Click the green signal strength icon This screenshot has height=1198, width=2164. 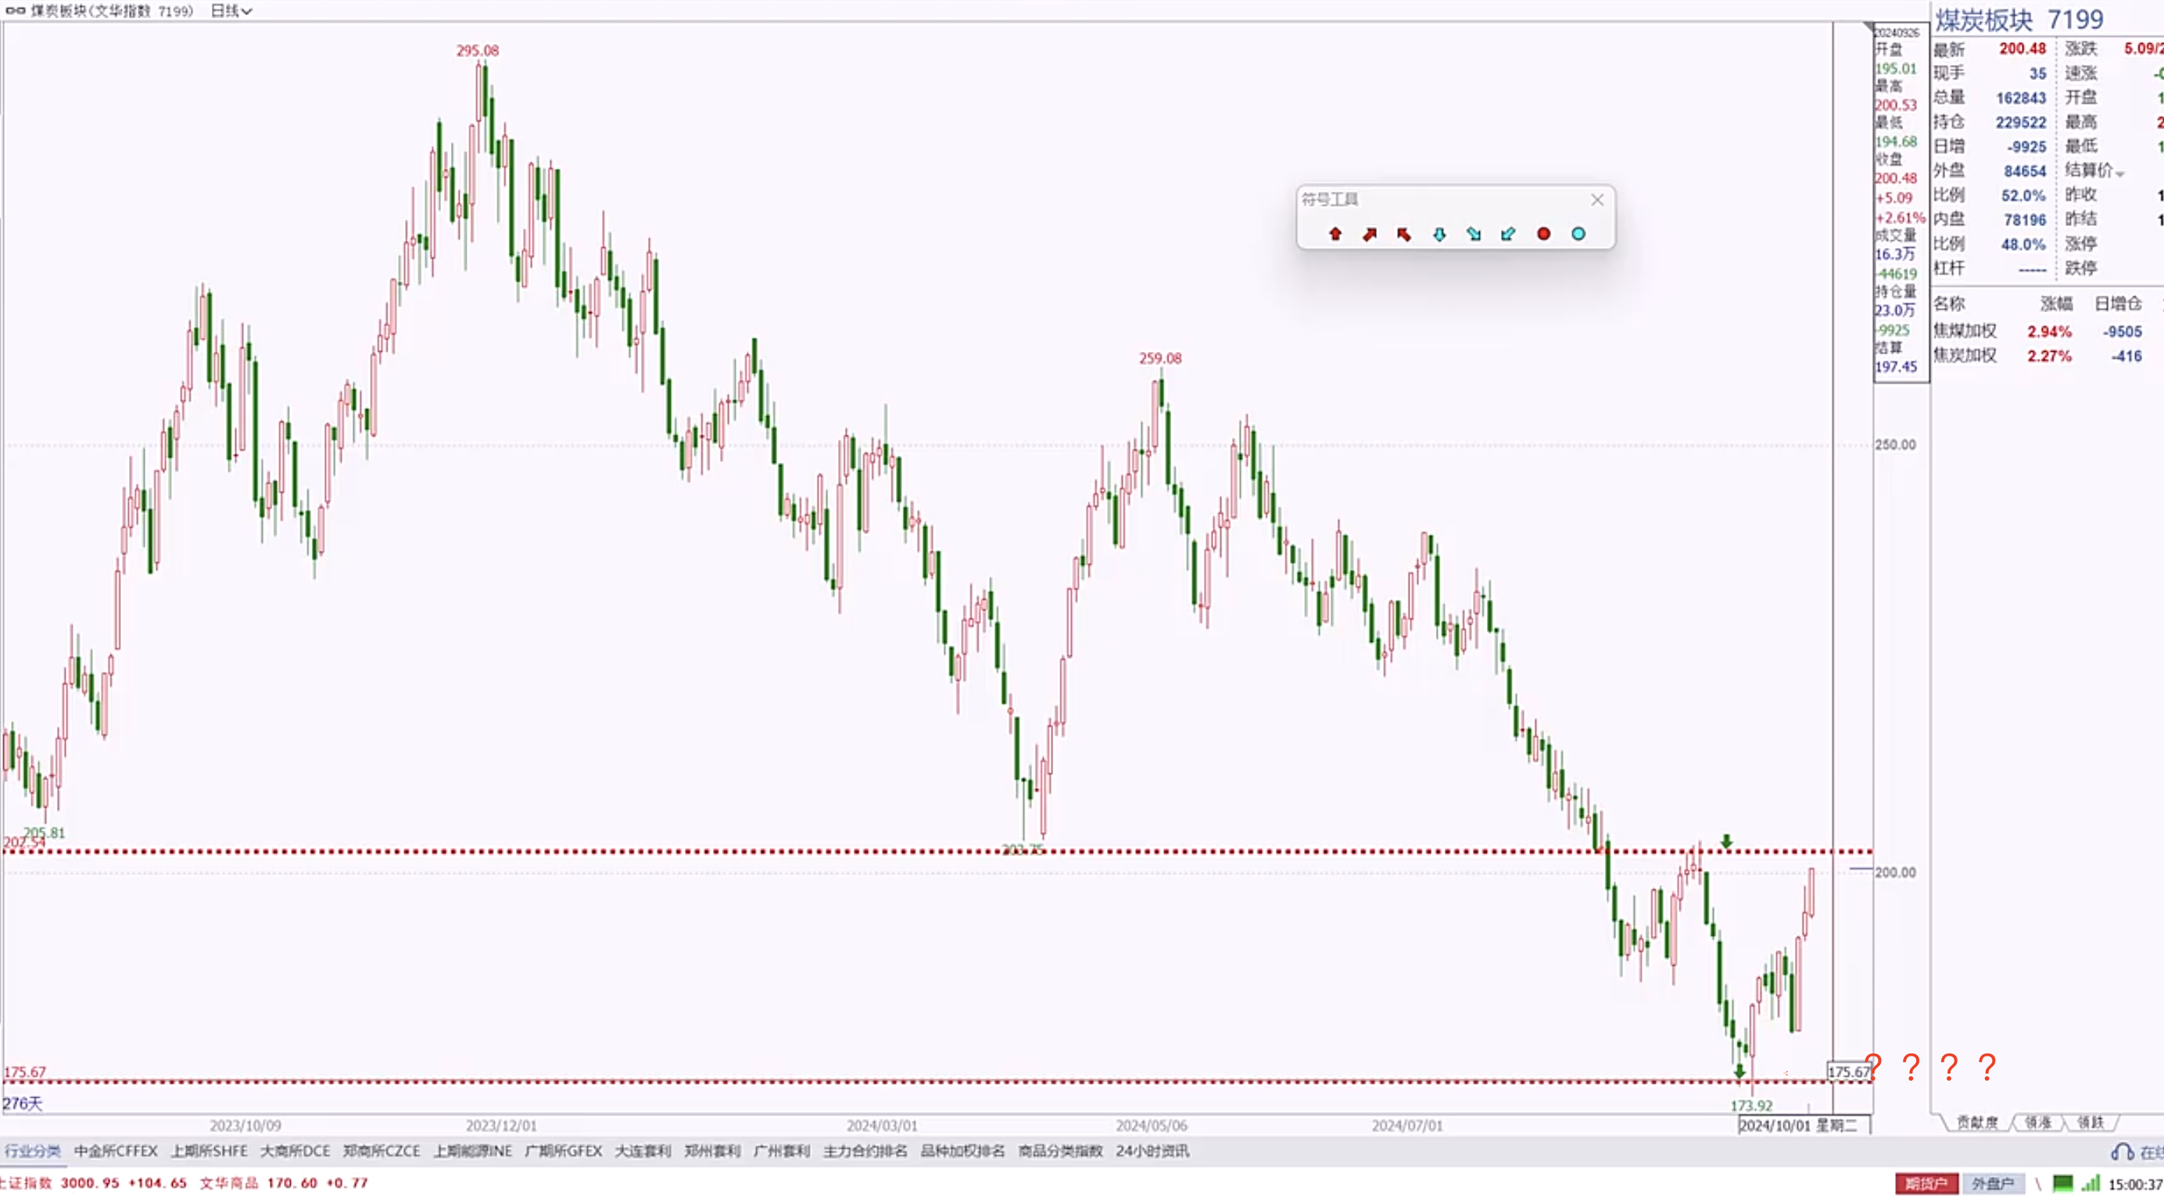click(x=2089, y=1184)
